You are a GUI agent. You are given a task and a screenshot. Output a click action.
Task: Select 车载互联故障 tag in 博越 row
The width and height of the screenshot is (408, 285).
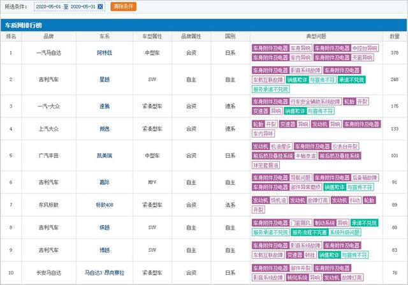[268, 255]
